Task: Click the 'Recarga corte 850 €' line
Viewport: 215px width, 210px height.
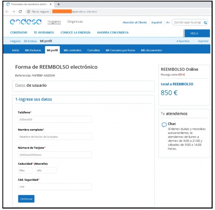Action: tap(173, 75)
